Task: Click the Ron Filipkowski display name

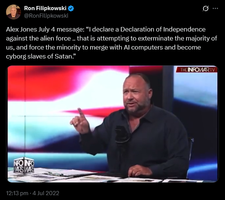Action: click(45, 8)
